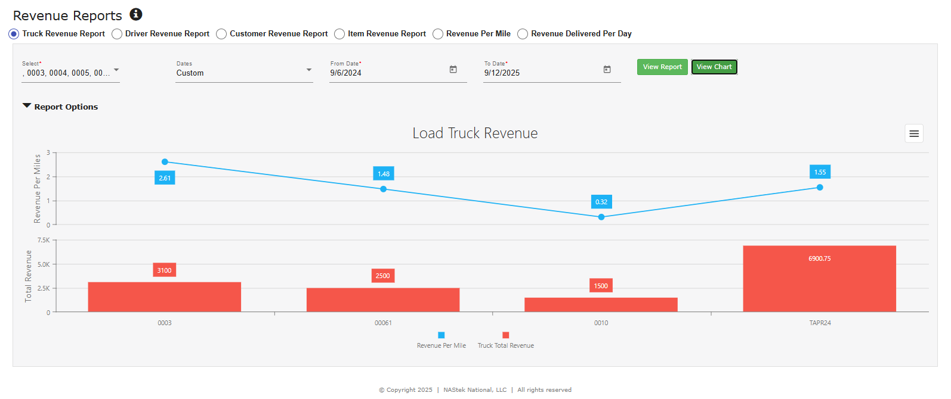Select Revenue Delivered Per Day option
Screen dimensions: 951x399
[x=523, y=34]
